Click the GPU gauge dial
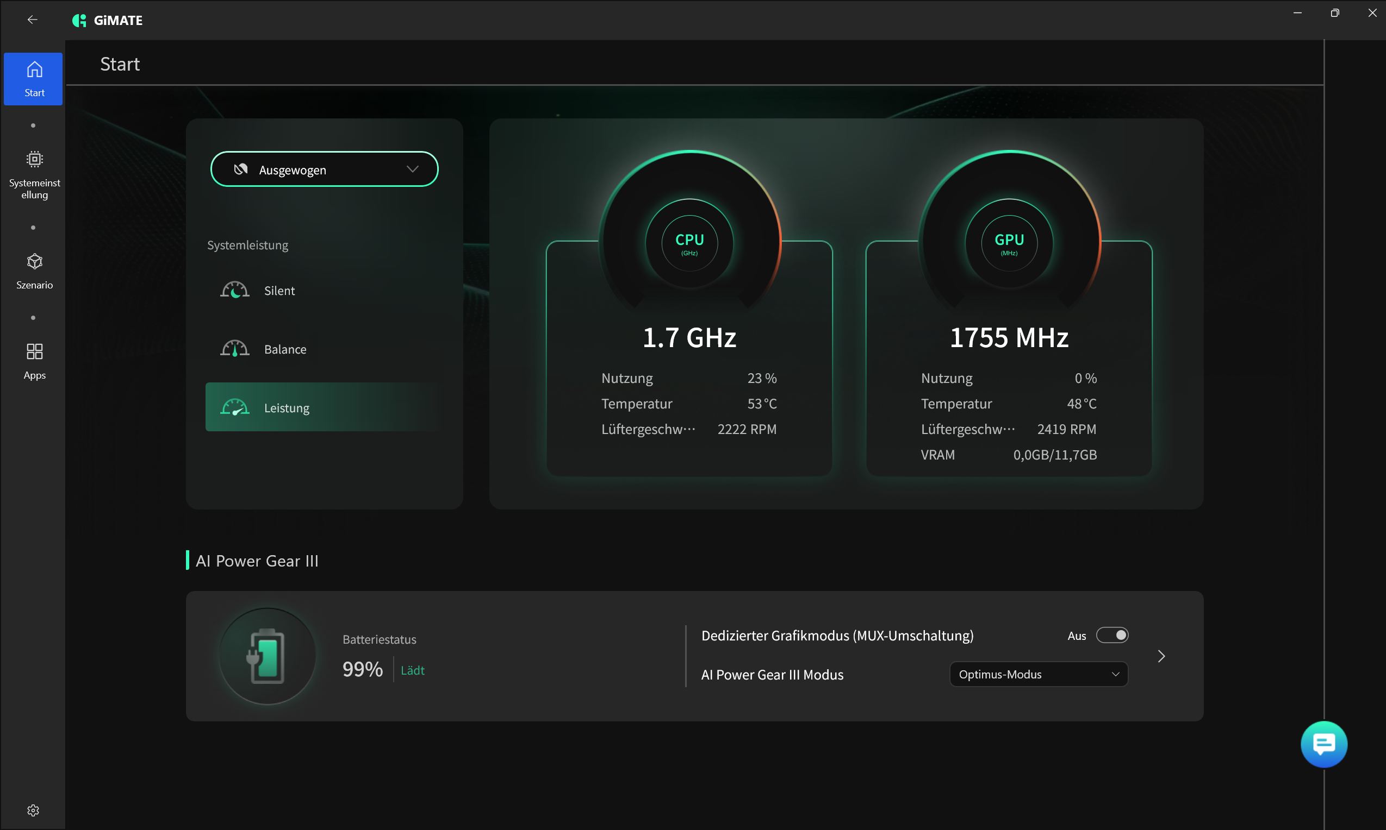1386x830 pixels. click(x=1009, y=243)
